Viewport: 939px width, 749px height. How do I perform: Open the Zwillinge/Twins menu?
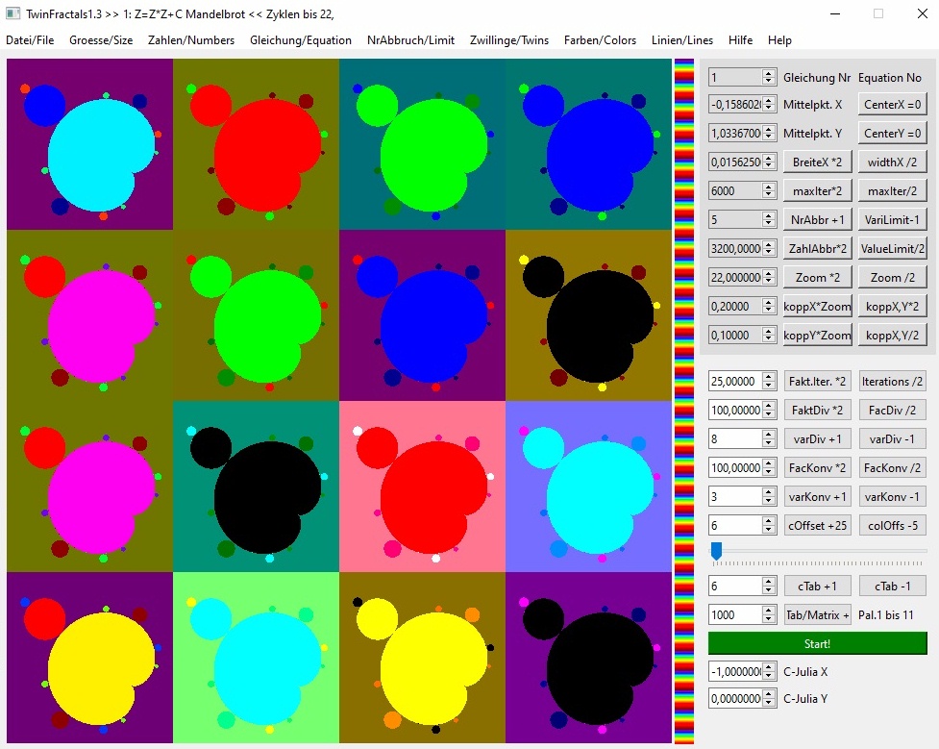coord(509,40)
